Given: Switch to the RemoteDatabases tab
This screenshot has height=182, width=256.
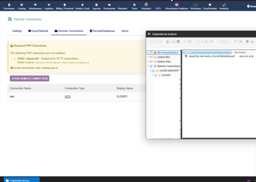Looking at the screenshot, I should 102,31.
